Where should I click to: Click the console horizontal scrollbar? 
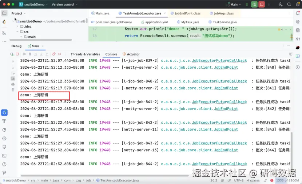(104, 176)
